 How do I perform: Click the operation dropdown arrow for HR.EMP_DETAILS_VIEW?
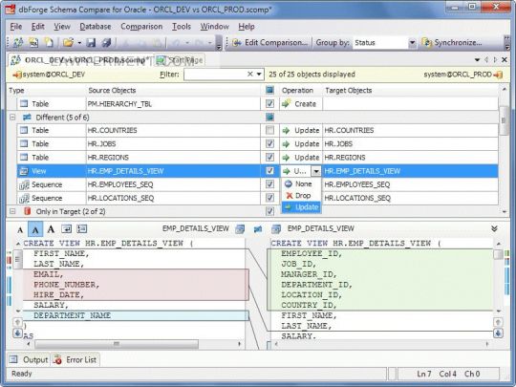[x=316, y=171]
